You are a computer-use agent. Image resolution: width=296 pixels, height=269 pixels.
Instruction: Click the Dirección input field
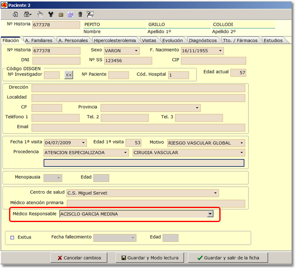(139, 88)
